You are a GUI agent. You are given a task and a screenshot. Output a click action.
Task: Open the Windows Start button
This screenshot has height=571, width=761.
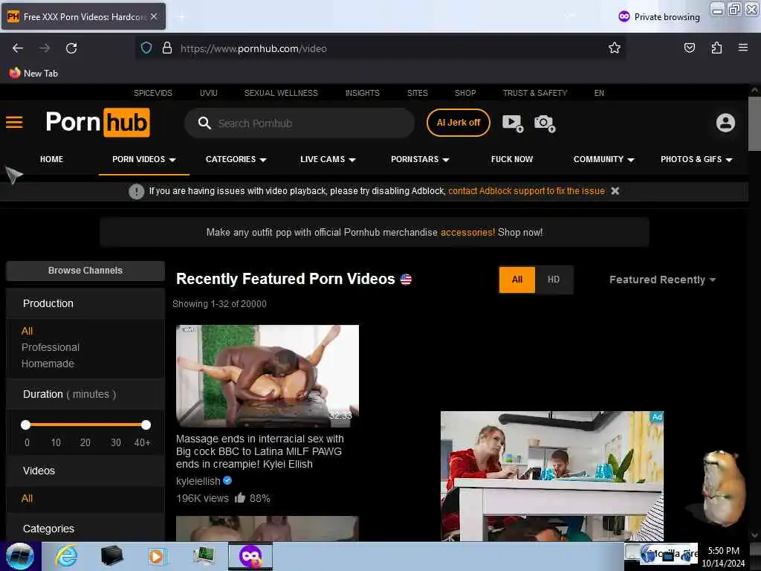[x=20, y=556]
